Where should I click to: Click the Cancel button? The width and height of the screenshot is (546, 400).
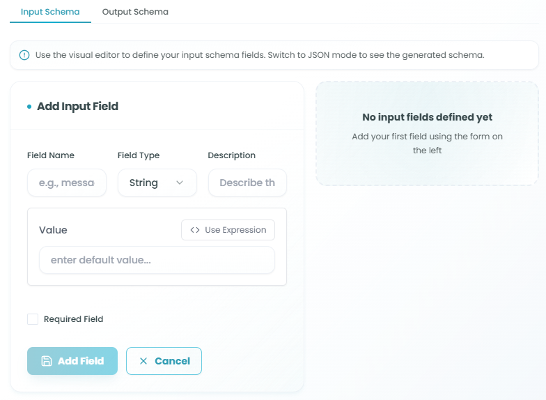click(164, 361)
